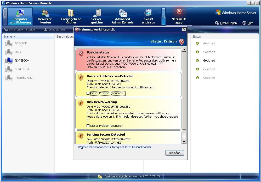The width and height of the screenshot is (261, 182).
Task: Click the Status: Kritisch red shield icon
Action: [x=181, y=41]
